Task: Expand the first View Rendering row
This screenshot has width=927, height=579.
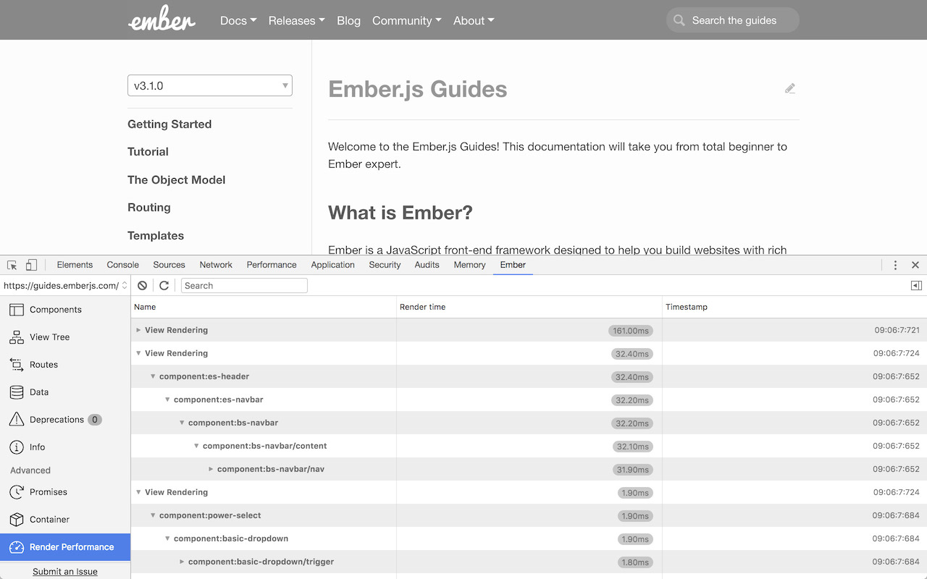Action: [x=138, y=330]
